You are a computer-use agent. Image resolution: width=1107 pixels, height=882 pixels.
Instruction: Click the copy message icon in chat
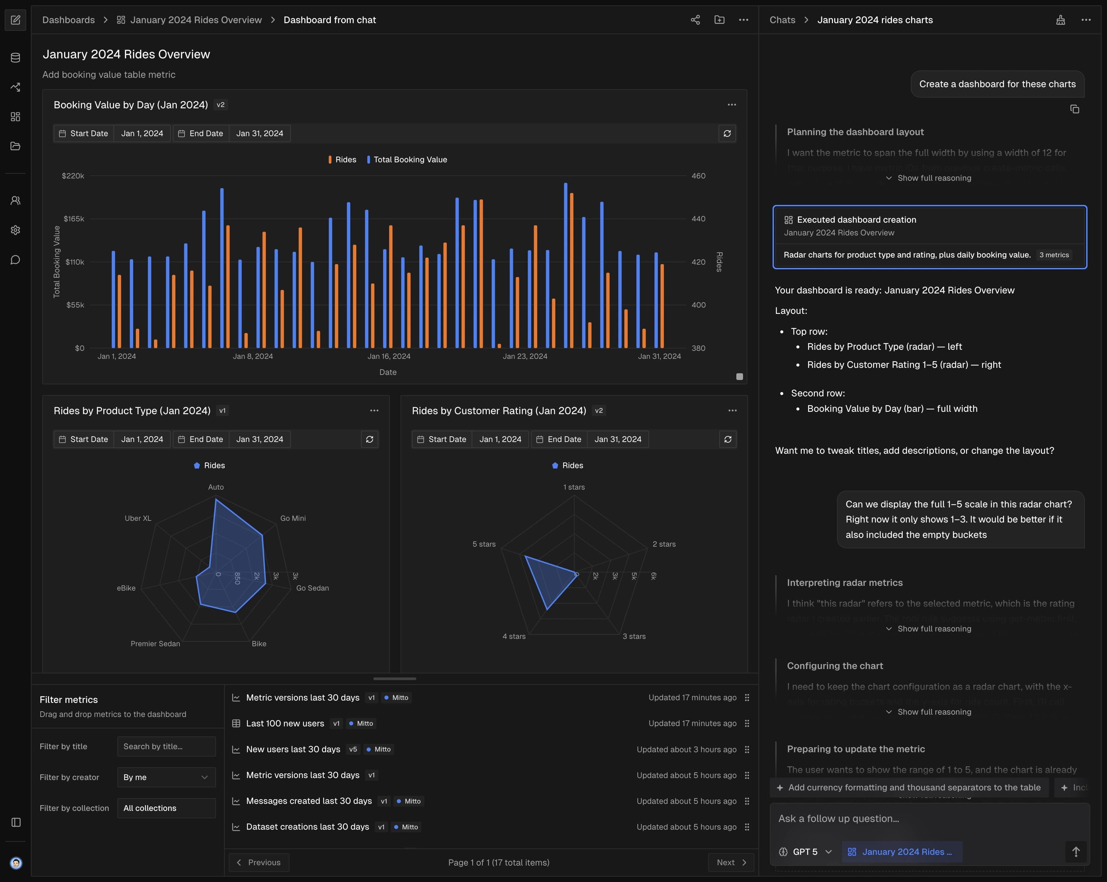coord(1074,109)
